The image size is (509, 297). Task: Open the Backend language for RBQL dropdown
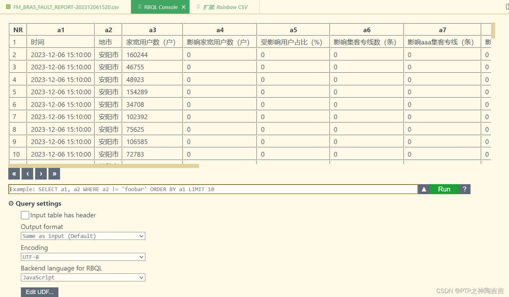(x=83, y=277)
